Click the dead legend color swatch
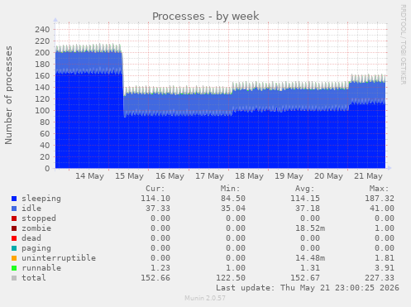The image size is (411, 307). (x=14, y=238)
